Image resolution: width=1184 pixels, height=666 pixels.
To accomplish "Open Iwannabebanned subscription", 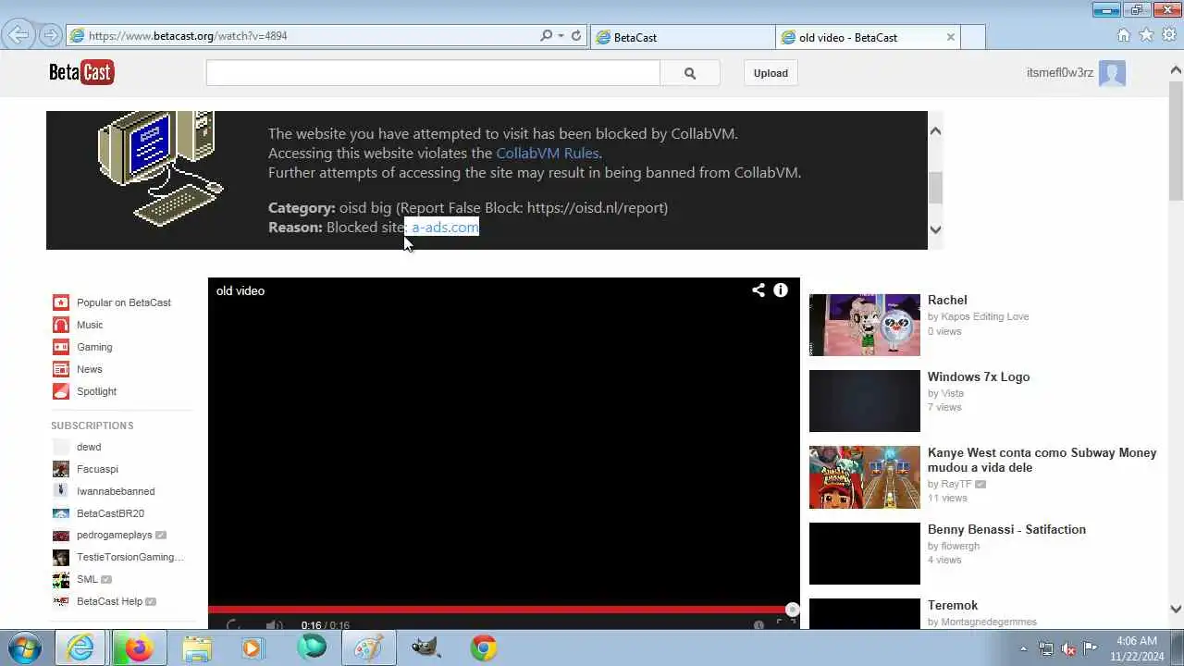I will coord(116,491).
